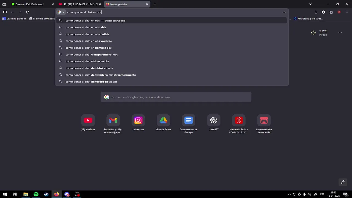Screen dimensions: 352x198
Task: Open the search engine selector dropdown
Action: [x=61, y=12]
